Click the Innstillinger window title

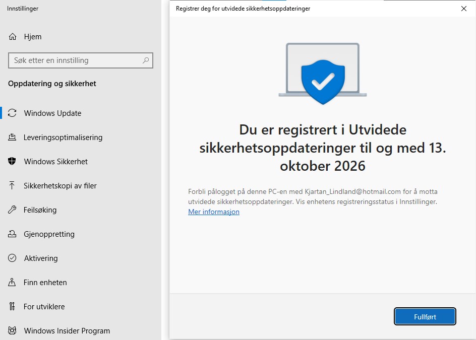(x=23, y=9)
